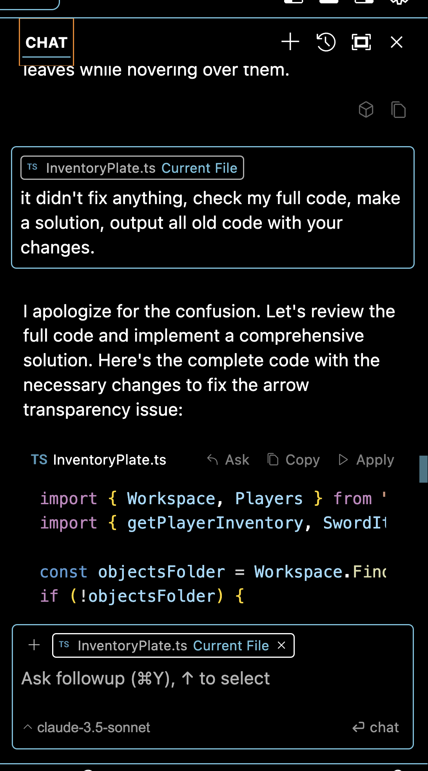Open chat history clock icon

tap(326, 42)
